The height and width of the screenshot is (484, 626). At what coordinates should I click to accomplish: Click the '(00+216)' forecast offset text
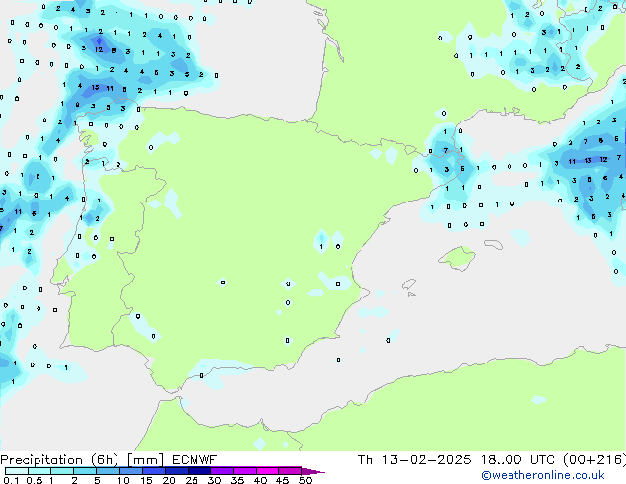pyautogui.click(x=593, y=460)
